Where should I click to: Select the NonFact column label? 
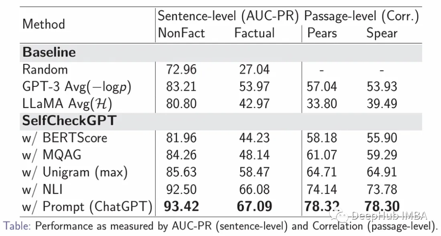point(181,33)
